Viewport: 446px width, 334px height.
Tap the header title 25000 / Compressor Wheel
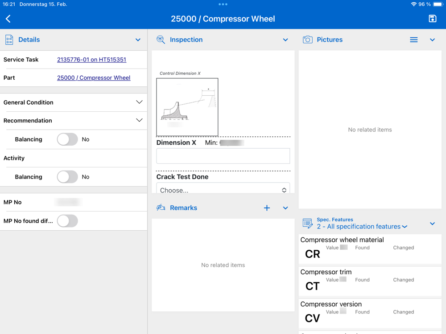click(x=223, y=19)
